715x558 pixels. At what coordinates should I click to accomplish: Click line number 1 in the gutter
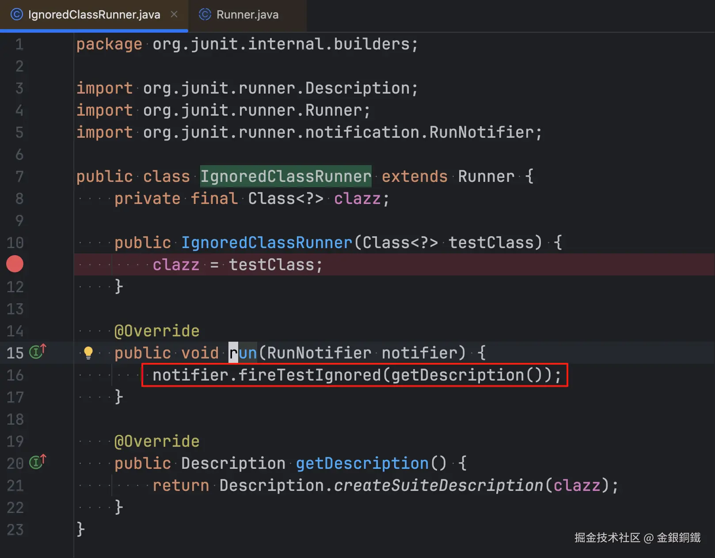pyautogui.click(x=19, y=44)
